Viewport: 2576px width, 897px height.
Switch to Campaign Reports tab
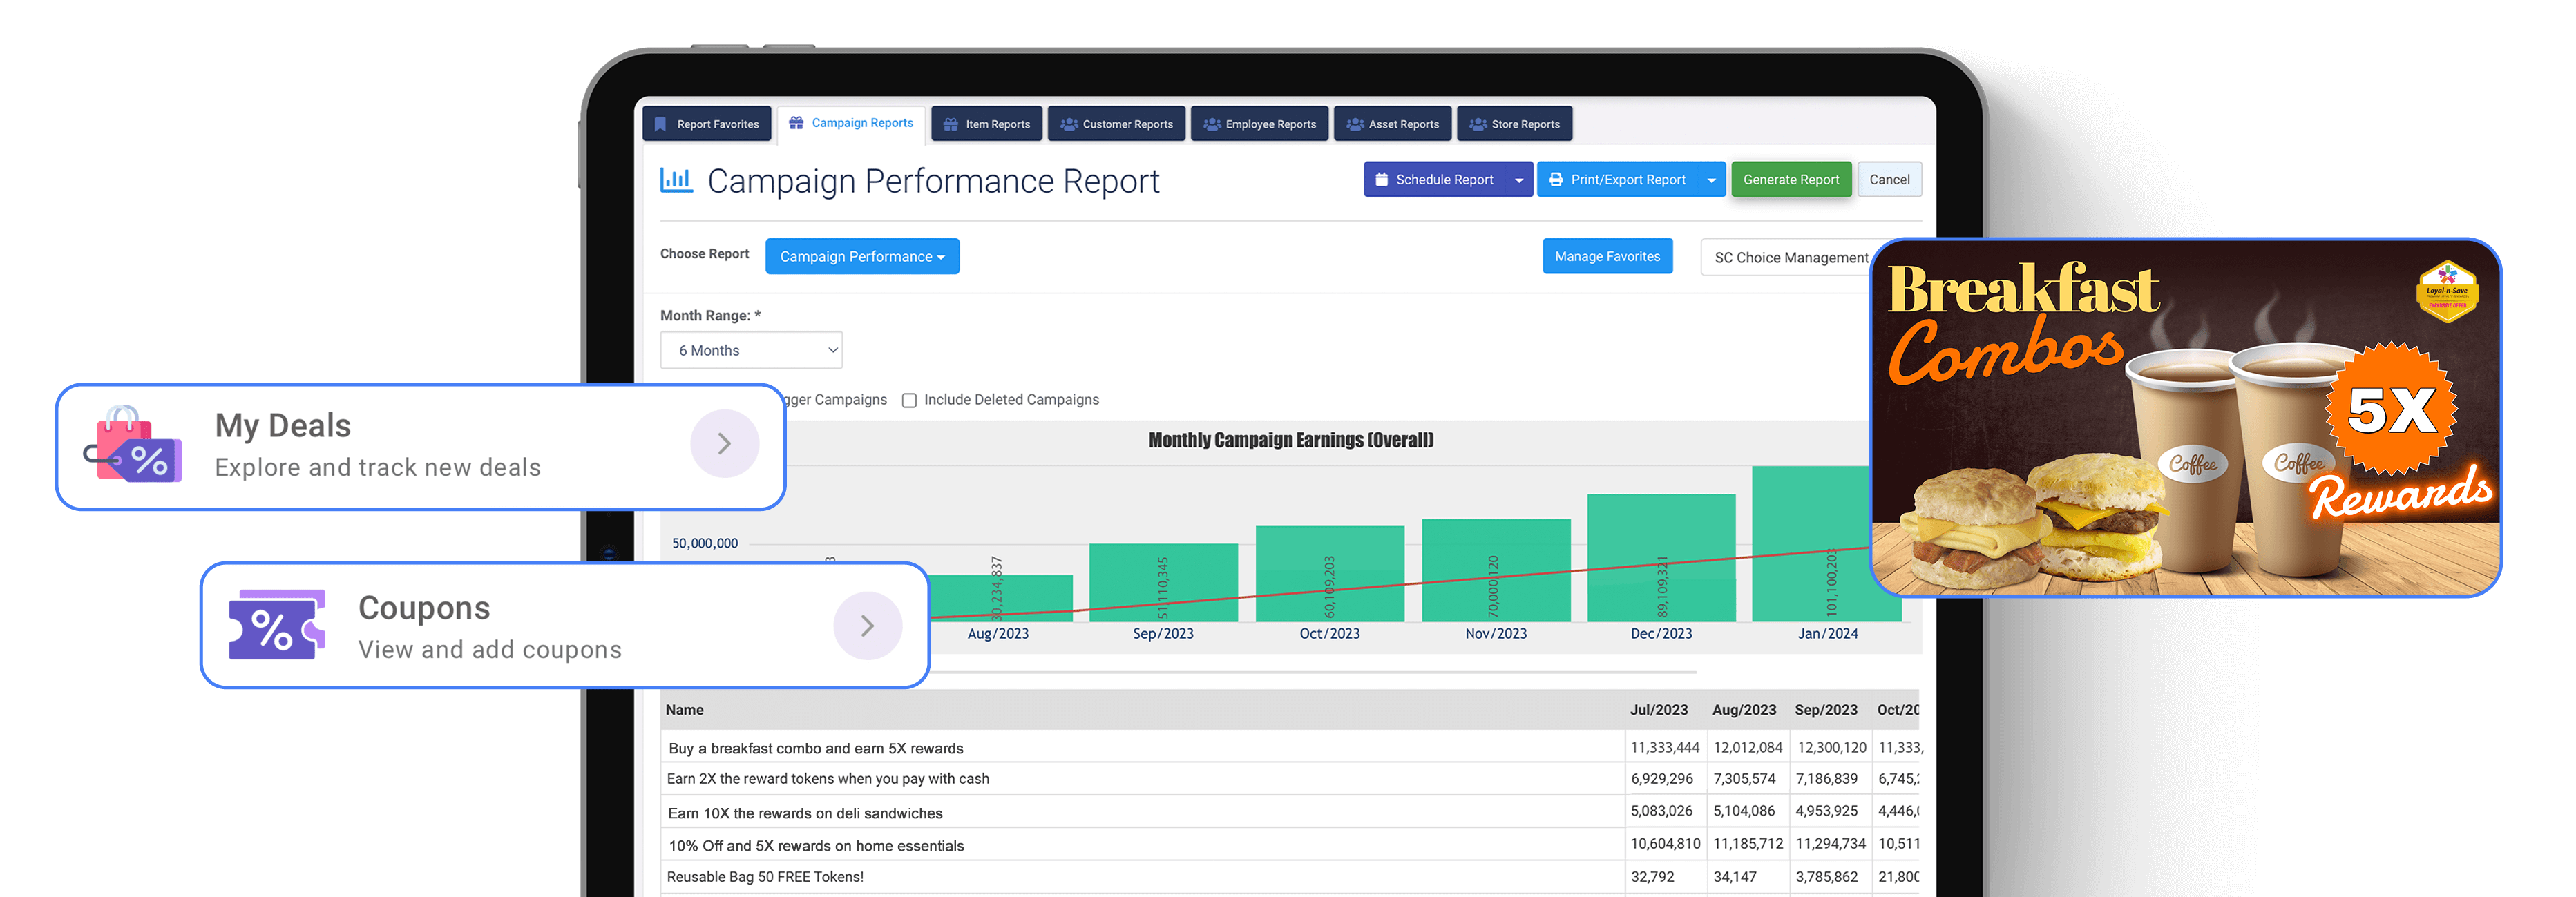coord(851,123)
